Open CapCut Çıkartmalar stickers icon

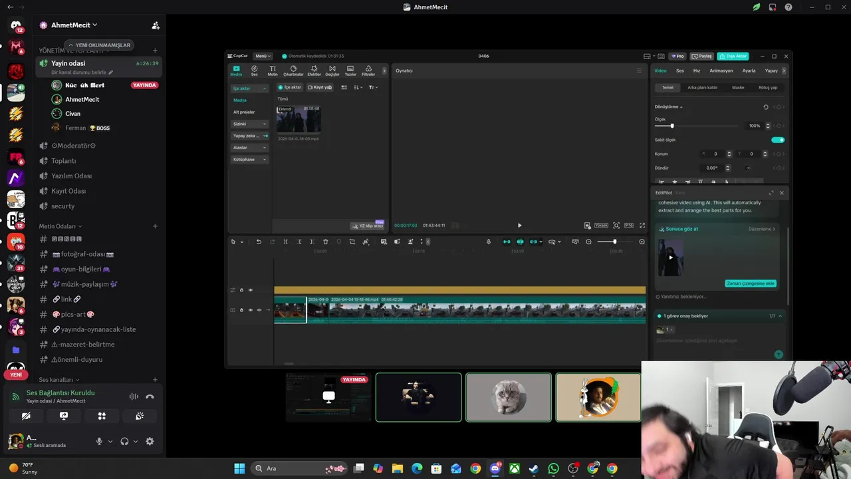pyautogui.click(x=293, y=71)
